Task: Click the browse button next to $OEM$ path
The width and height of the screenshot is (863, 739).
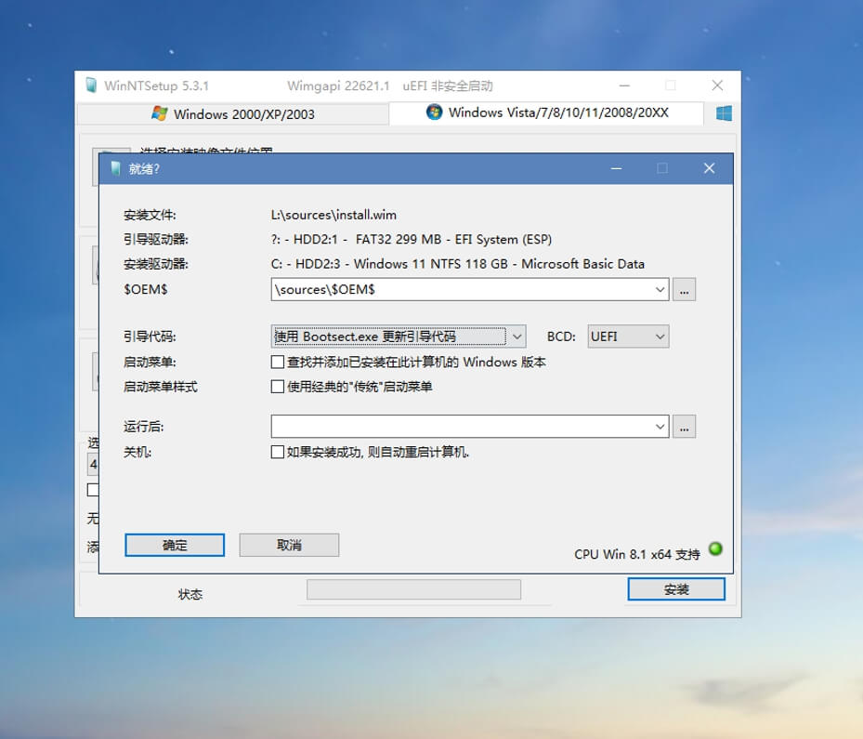Action: [x=685, y=289]
